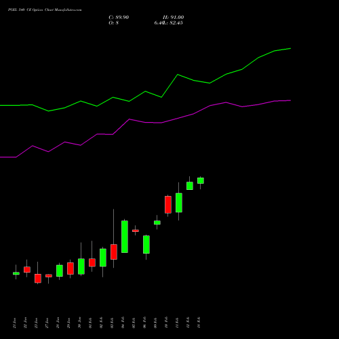Select the 23 Jan date label
Screen dimensions: 339x339
point(37,323)
